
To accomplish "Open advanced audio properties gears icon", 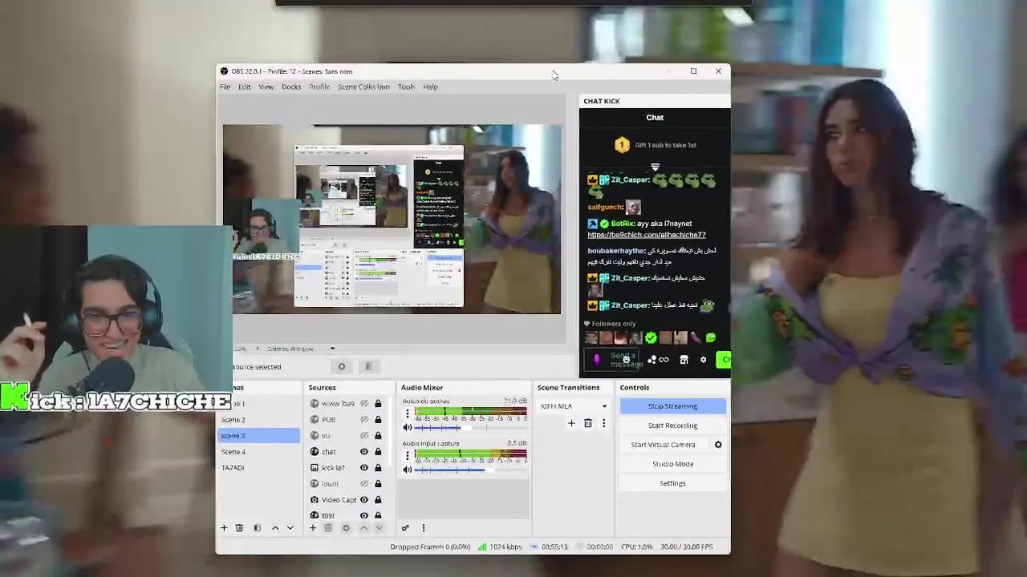I will pyautogui.click(x=405, y=527).
